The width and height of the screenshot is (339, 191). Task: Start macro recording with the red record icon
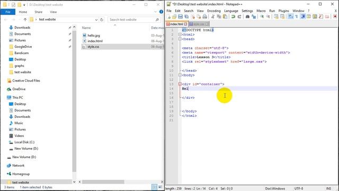click(x=335, y=16)
